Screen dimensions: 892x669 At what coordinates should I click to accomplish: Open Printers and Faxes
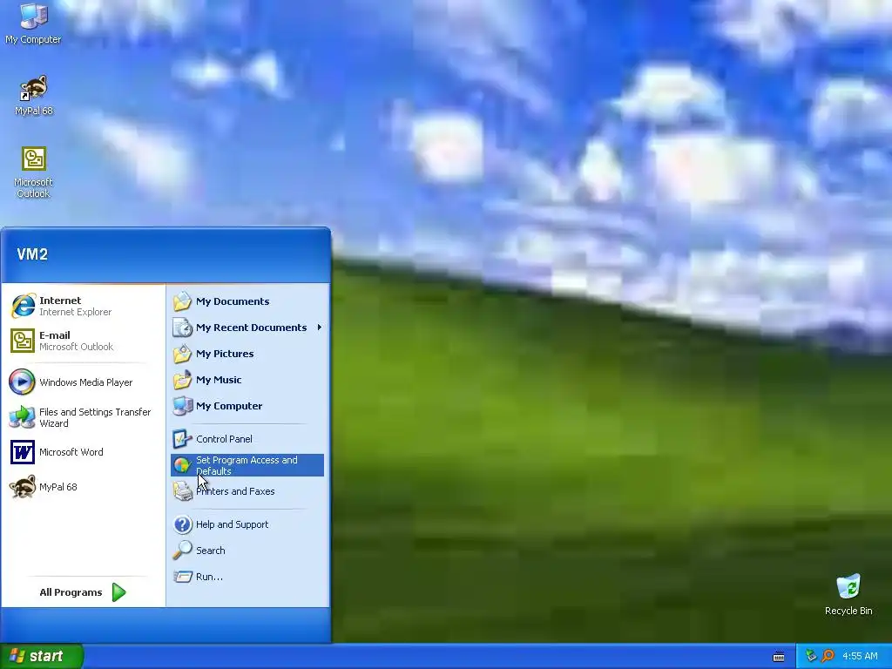click(x=247, y=491)
